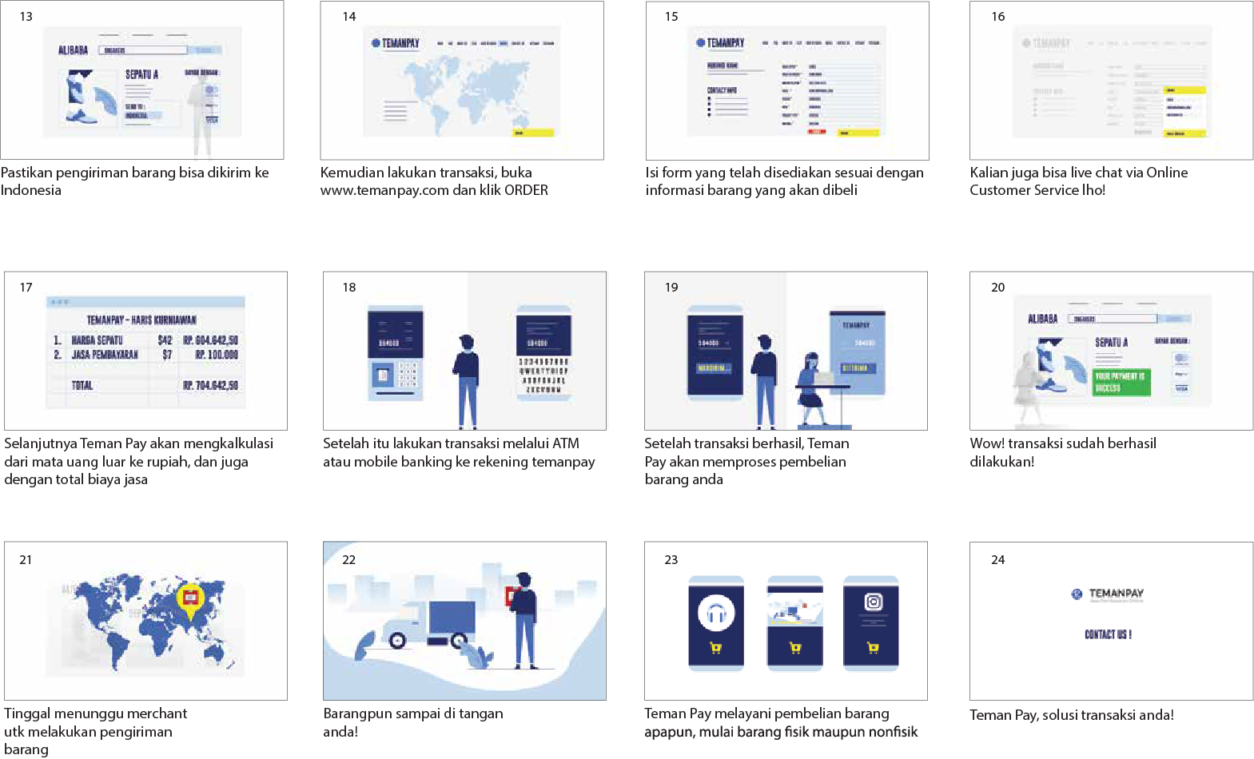Click TOTAL 'RP. 704.642,50' value
The height and width of the screenshot is (759, 1254).
coord(210,385)
